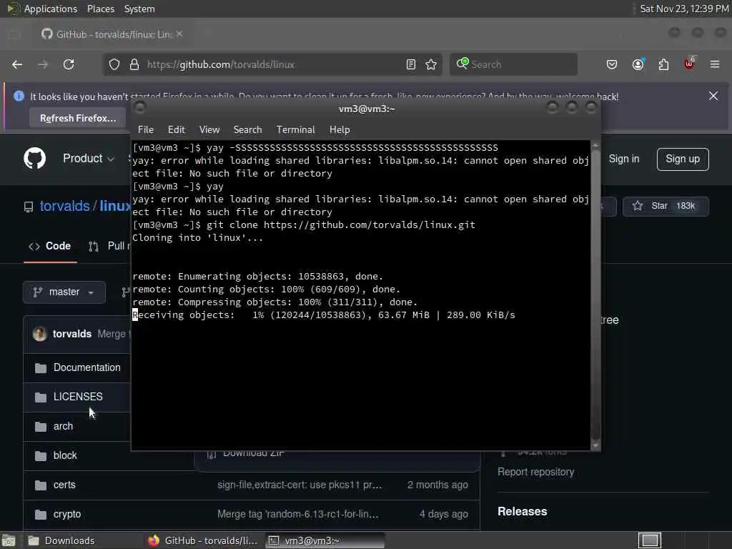Screen dimensions: 732x549
Task: Click the padlock site info icon
Action: coord(134,64)
